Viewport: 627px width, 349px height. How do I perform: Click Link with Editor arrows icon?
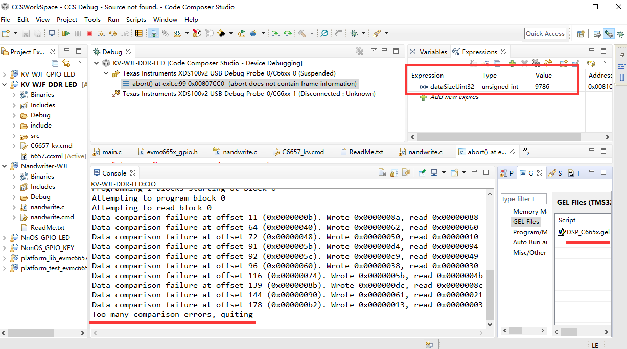pyautogui.click(x=66, y=63)
